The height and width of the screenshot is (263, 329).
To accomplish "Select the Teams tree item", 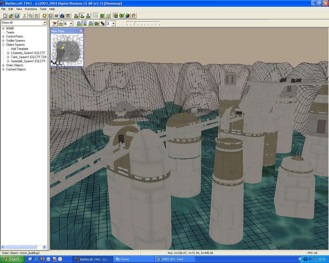I will pyautogui.click(x=10, y=32).
